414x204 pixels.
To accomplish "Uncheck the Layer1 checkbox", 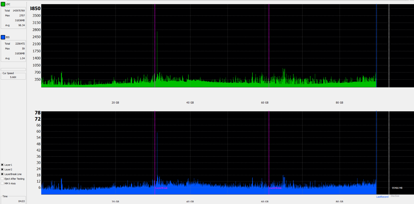I will coord(2,165).
